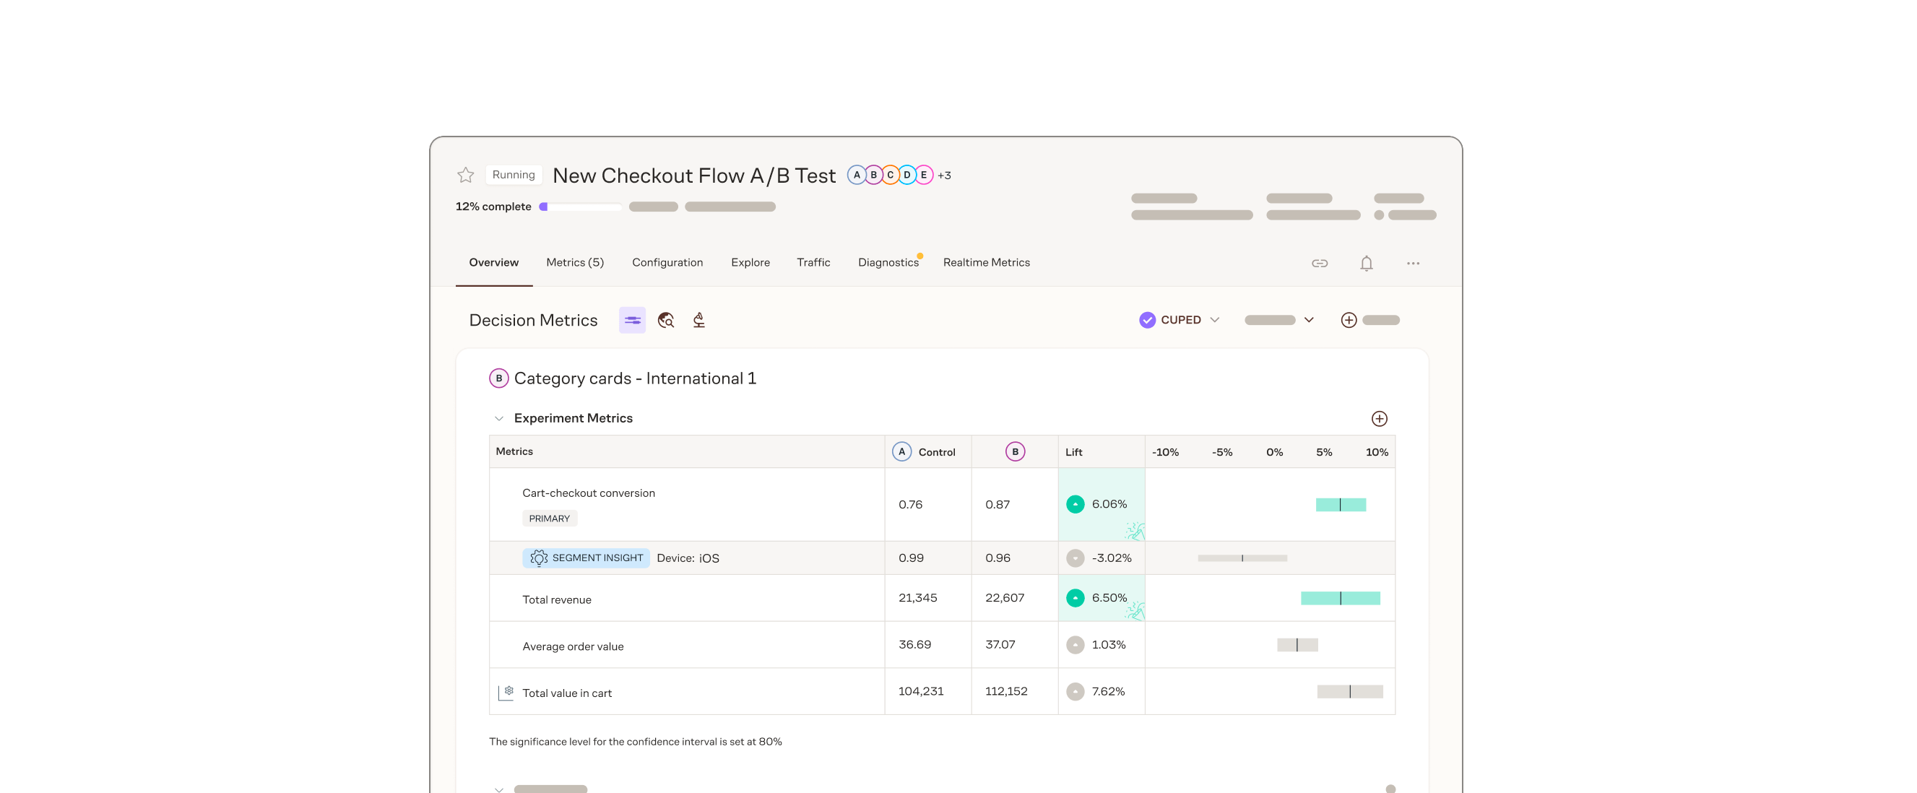
Task: Click the globe search icon
Action: coord(665,320)
